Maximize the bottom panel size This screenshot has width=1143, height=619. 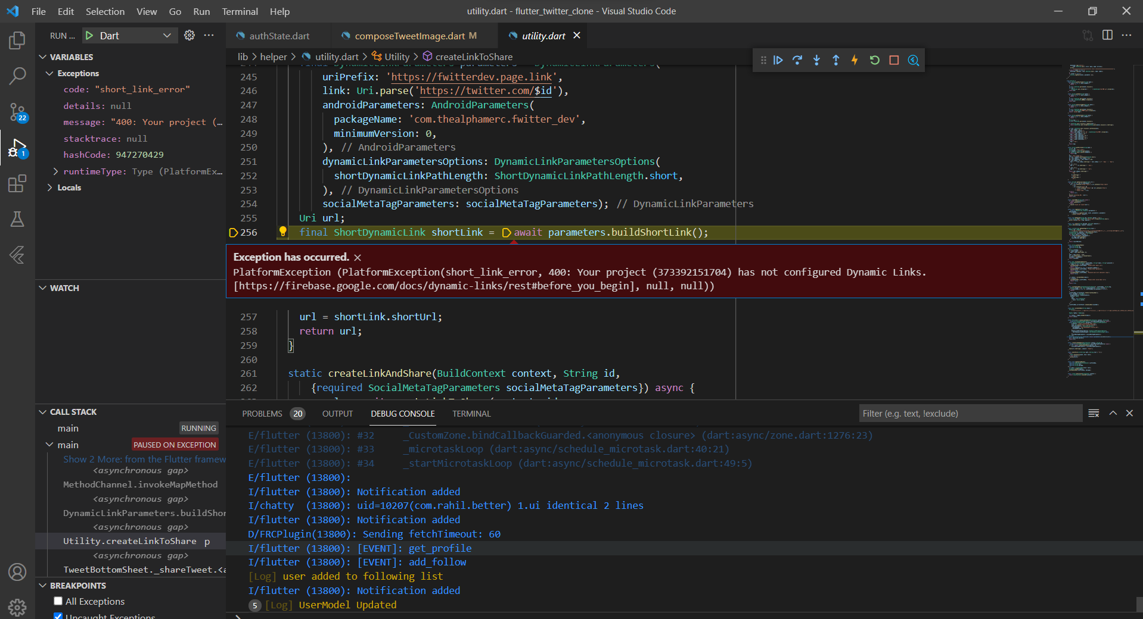click(x=1113, y=413)
